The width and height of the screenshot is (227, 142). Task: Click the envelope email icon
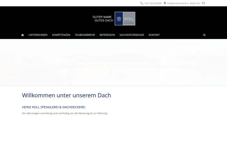point(203,3)
